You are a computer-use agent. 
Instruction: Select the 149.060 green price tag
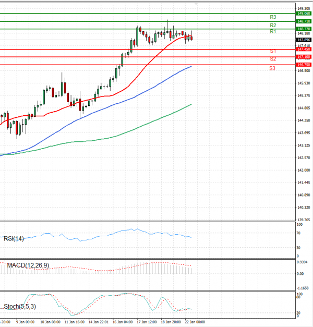tap(304, 14)
